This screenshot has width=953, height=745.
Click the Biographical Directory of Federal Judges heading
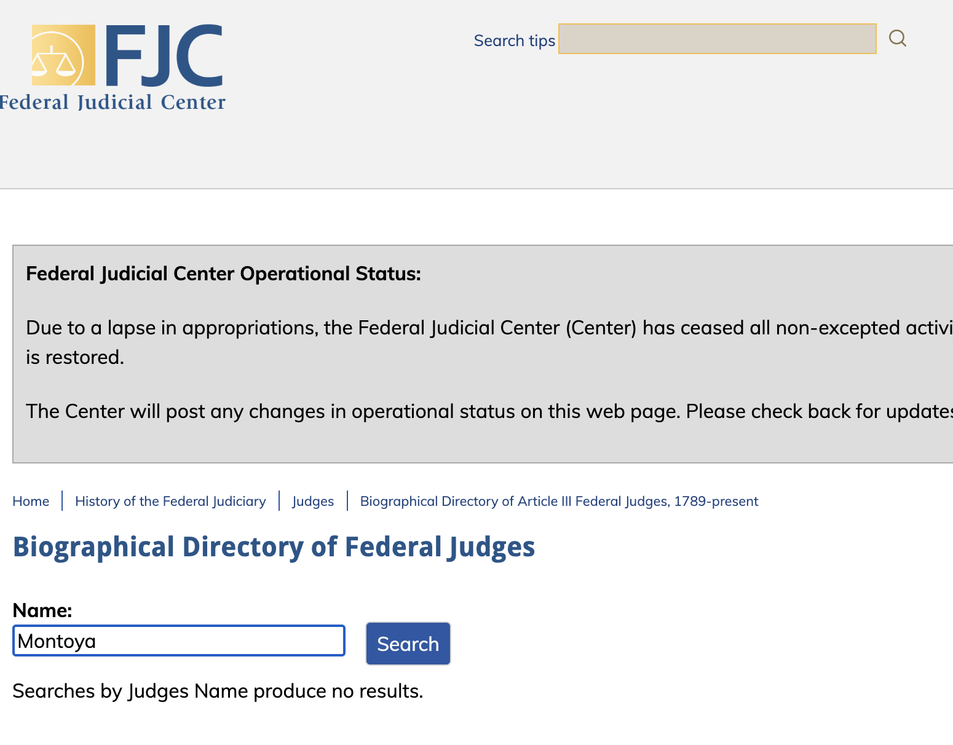pos(274,546)
